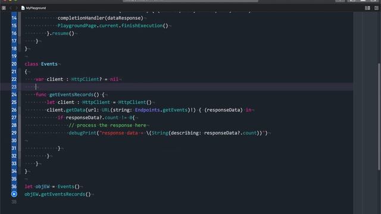This screenshot has height=214, width=381.
Task: Click 'resume()' on line 16
Action: [x=63, y=33]
